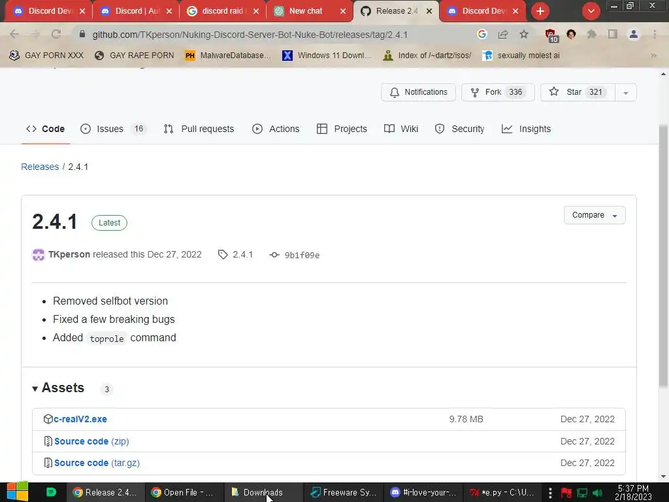The image size is (669, 502).
Task: Open the Chrome profile icon
Action: click(x=634, y=34)
